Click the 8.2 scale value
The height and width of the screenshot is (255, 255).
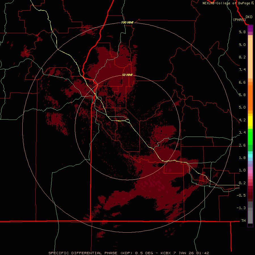(x=242, y=57)
